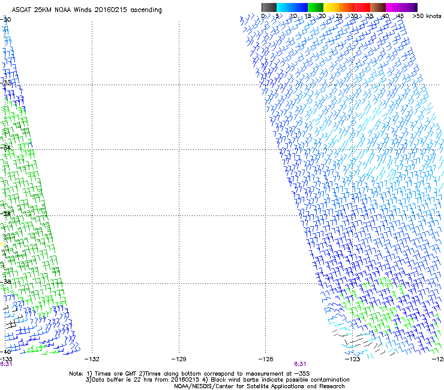Click the legend tick label 10
The image size is (444, 390).
tap(293, 16)
